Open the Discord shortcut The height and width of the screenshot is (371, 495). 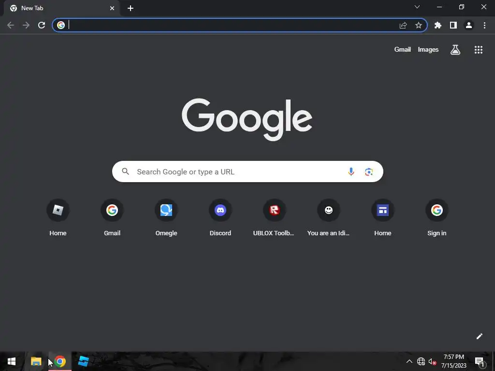(220, 218)
